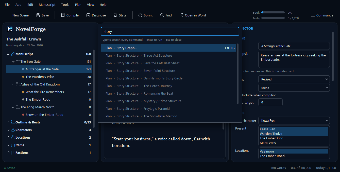Select What the Fire Remembers scene
The width and height of the screenshot is (340, 172).
(49, 92)
